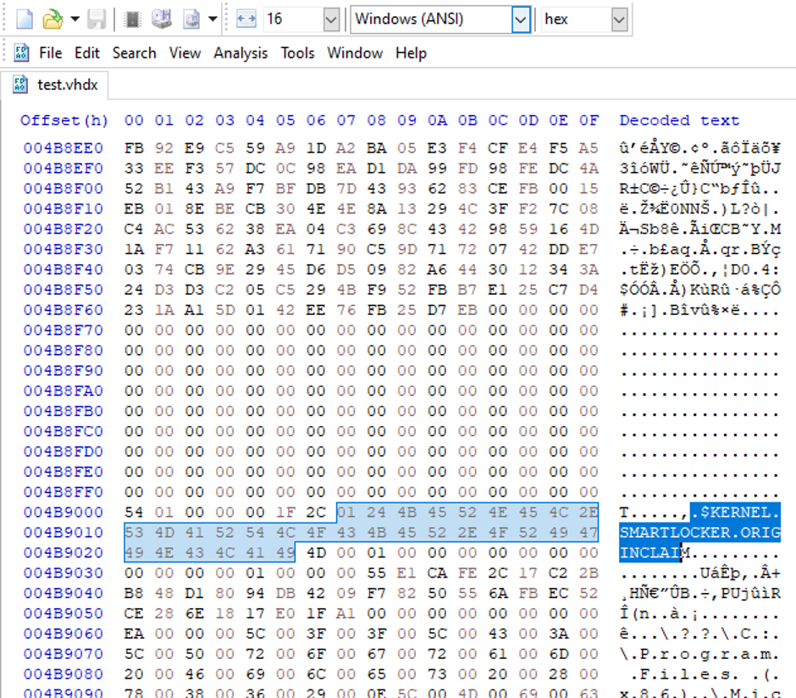Image resolution: width=796 pixels, height=698 pixels.
Task: Click decoded text .F.i.l.e.s. .(.
Action: tap(705, 674)
